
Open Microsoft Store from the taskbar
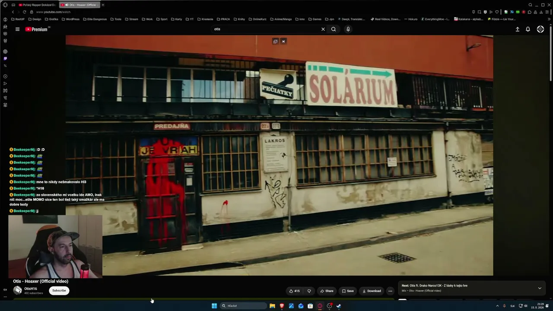click(310, 306)
